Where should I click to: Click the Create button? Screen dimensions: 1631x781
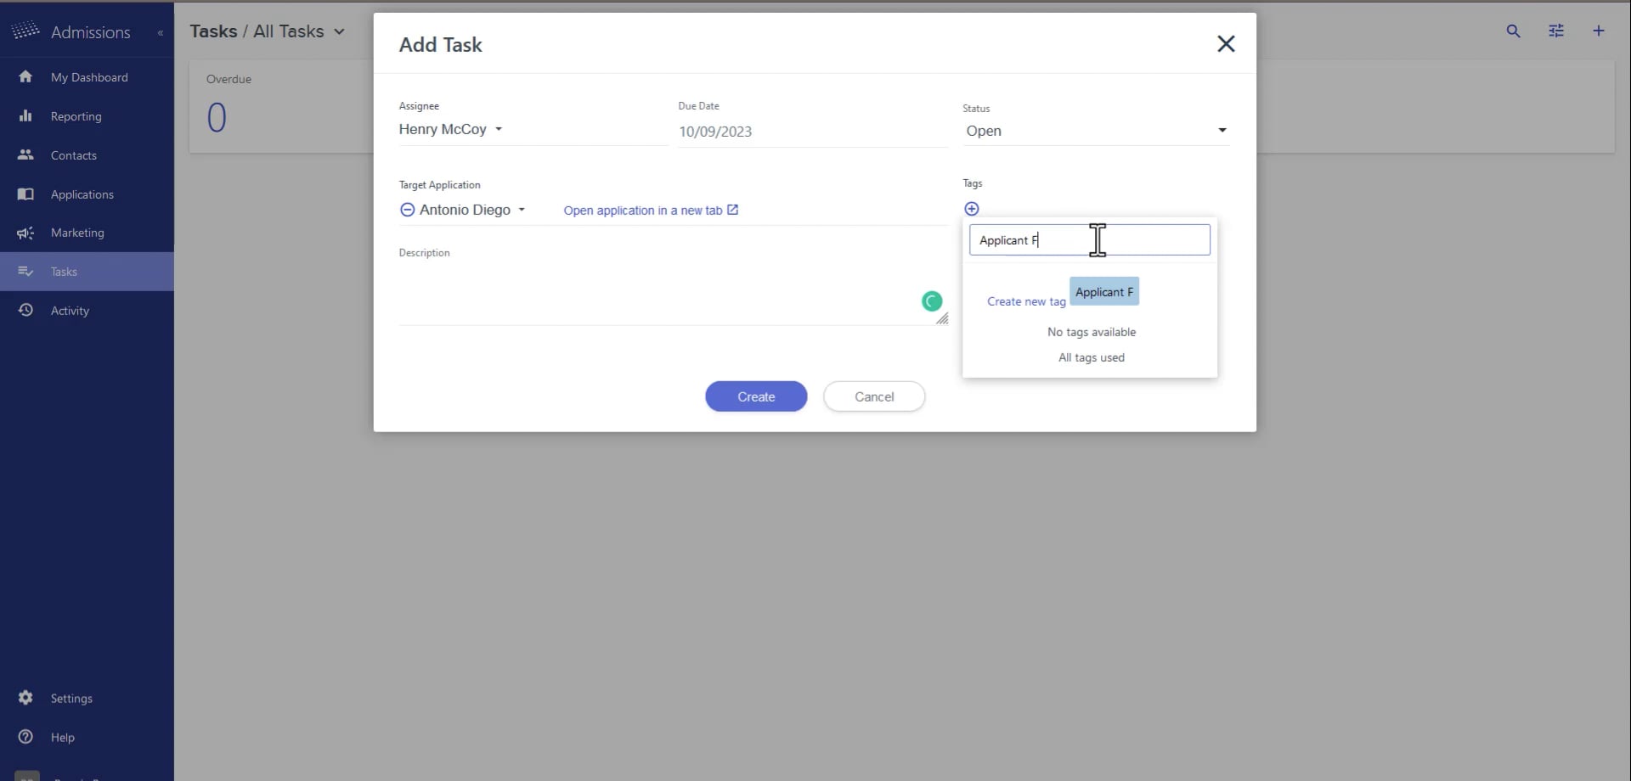tap(756, 396)
